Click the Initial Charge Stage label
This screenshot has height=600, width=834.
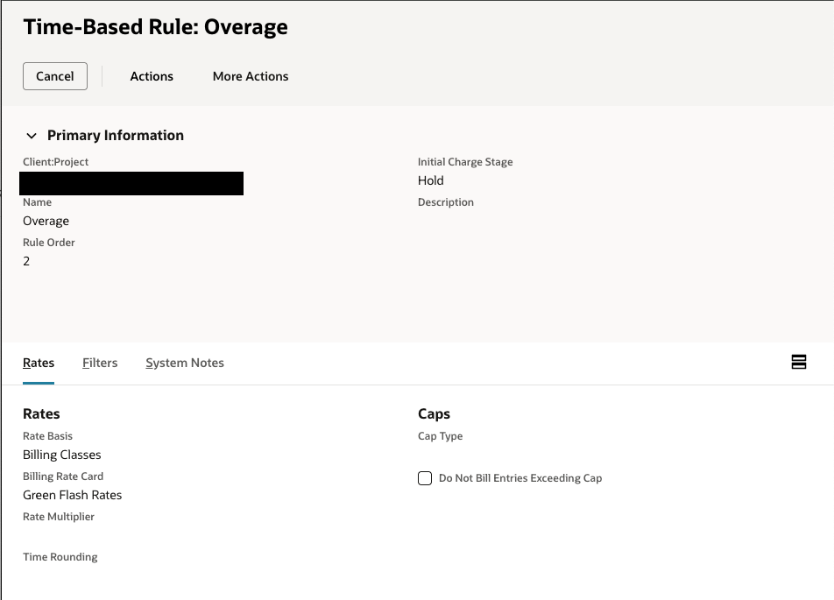[465, 162]
